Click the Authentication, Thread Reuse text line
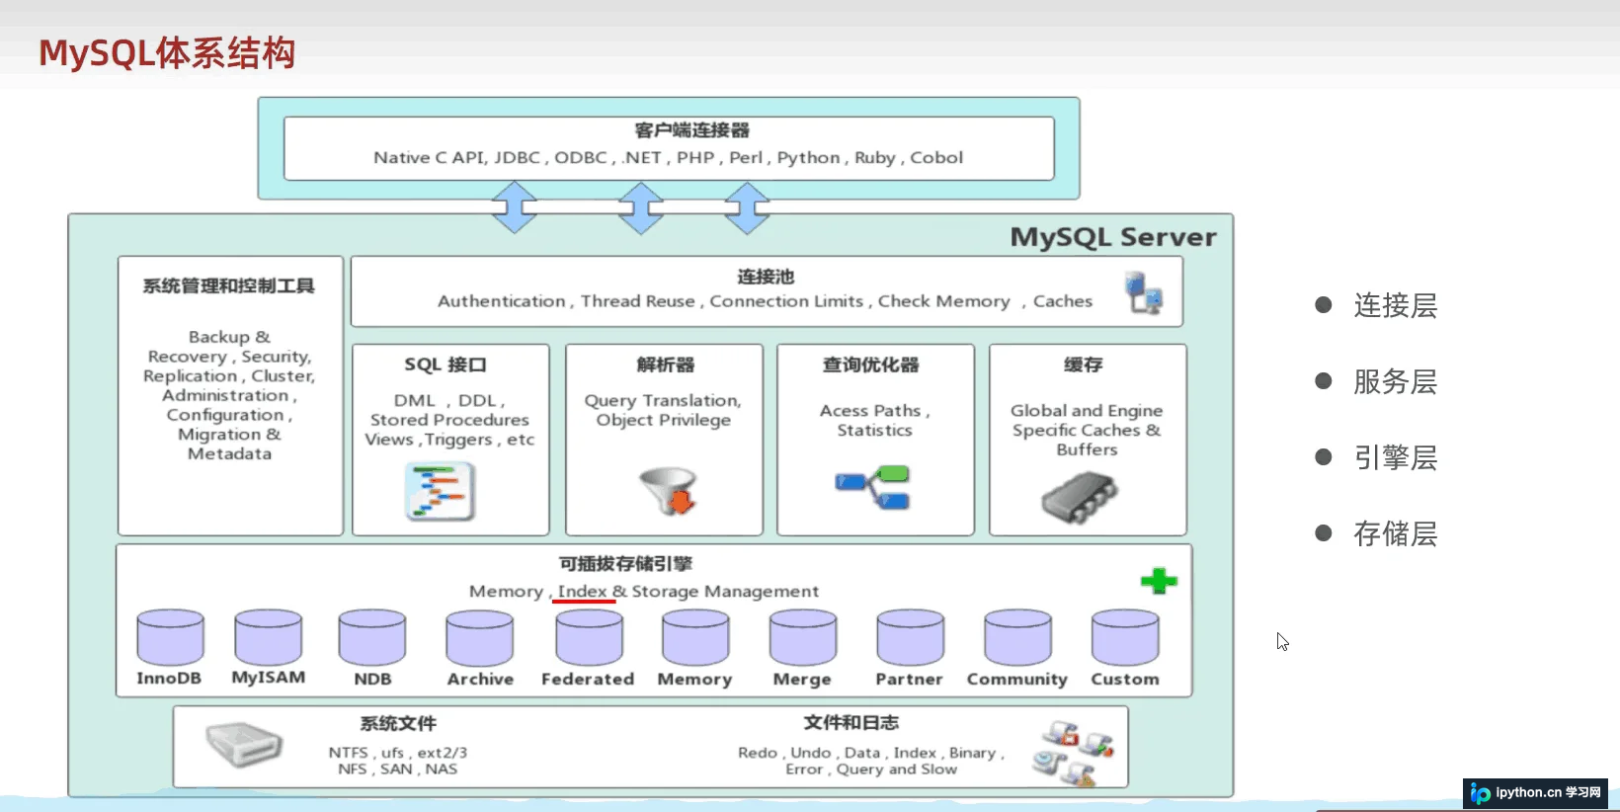The width and height of the screenshot is (1620, 812). coord(765,301)
